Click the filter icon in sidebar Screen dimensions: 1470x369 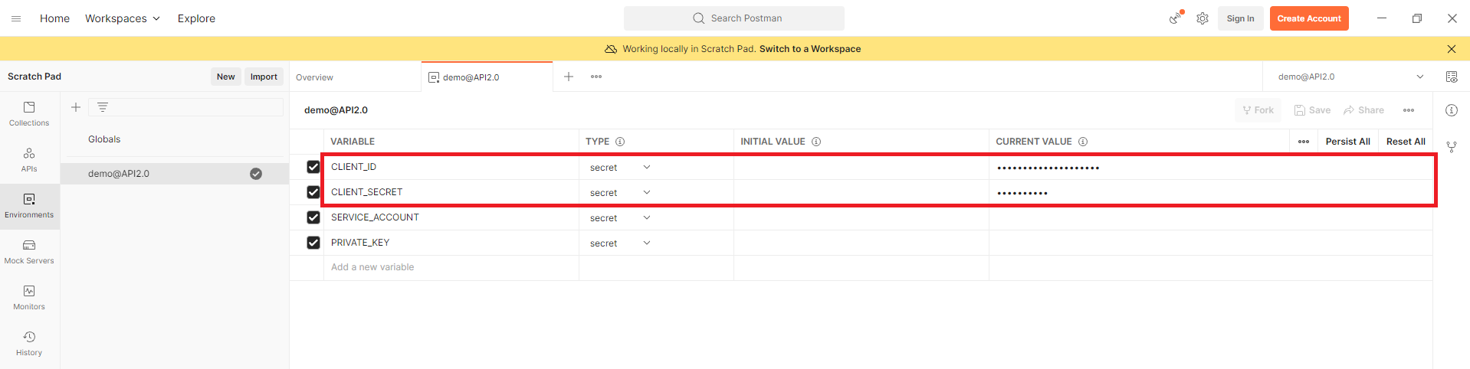[103, 107]
